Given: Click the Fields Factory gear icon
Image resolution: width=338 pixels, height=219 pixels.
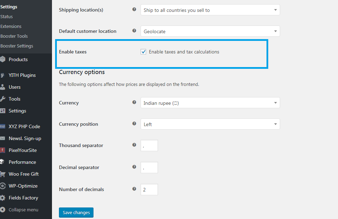Looking at the screenshot, I should click(2, 198).
